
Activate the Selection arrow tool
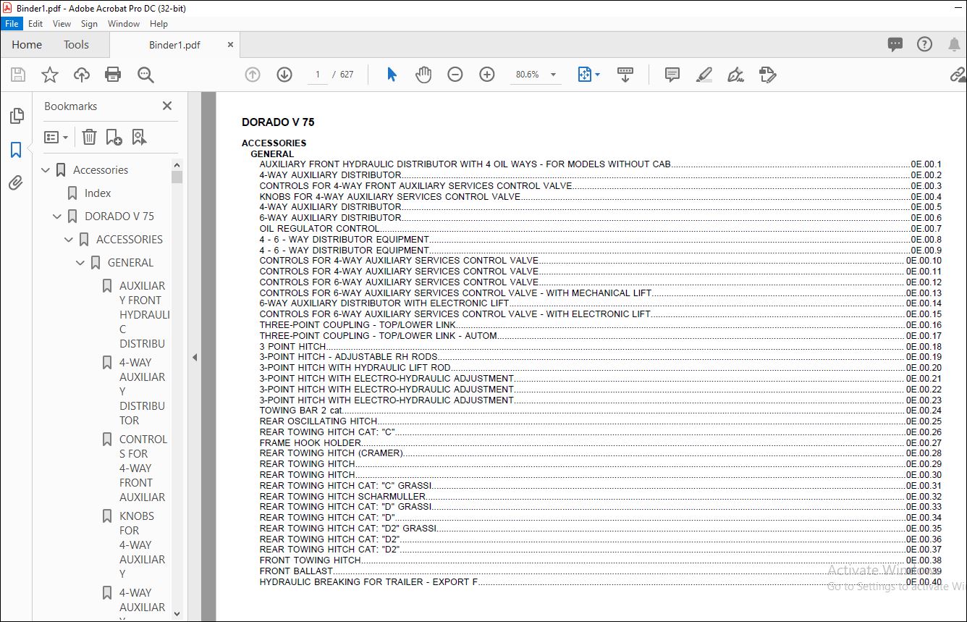click(x=392, y=75)
